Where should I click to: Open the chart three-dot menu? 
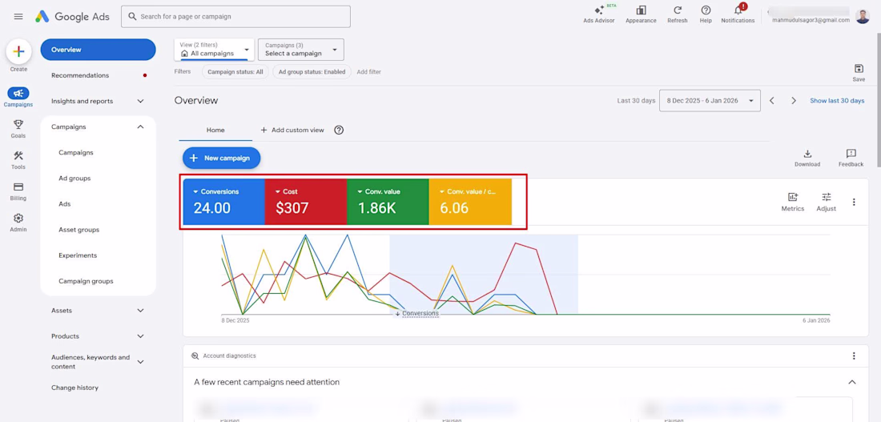854,202
